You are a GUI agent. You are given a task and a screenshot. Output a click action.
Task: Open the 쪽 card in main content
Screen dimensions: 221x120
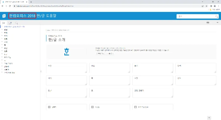click(110, 80)
